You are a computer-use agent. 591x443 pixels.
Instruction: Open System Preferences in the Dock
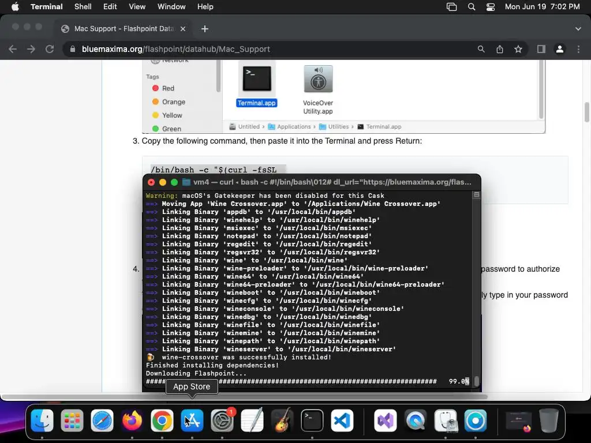(x=222, y=421)
